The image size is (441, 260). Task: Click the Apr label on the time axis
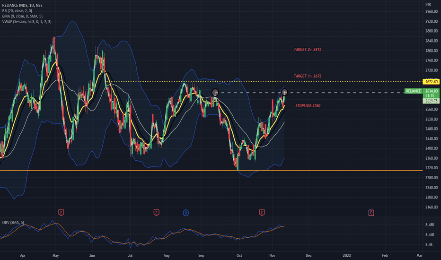pos(23,255)
